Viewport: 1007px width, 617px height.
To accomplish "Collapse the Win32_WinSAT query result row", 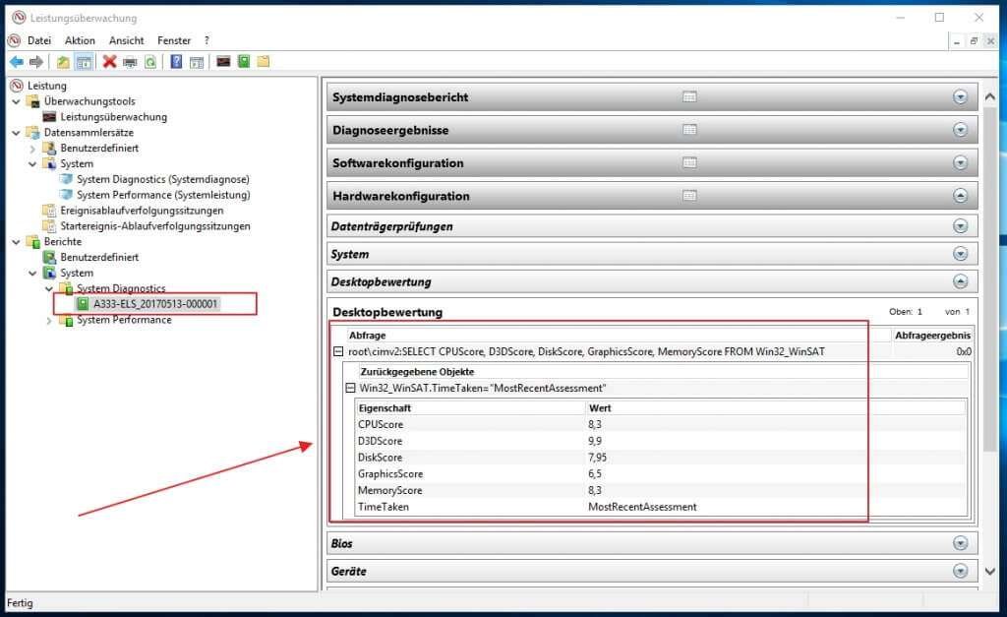I will [x=350, y=389].
